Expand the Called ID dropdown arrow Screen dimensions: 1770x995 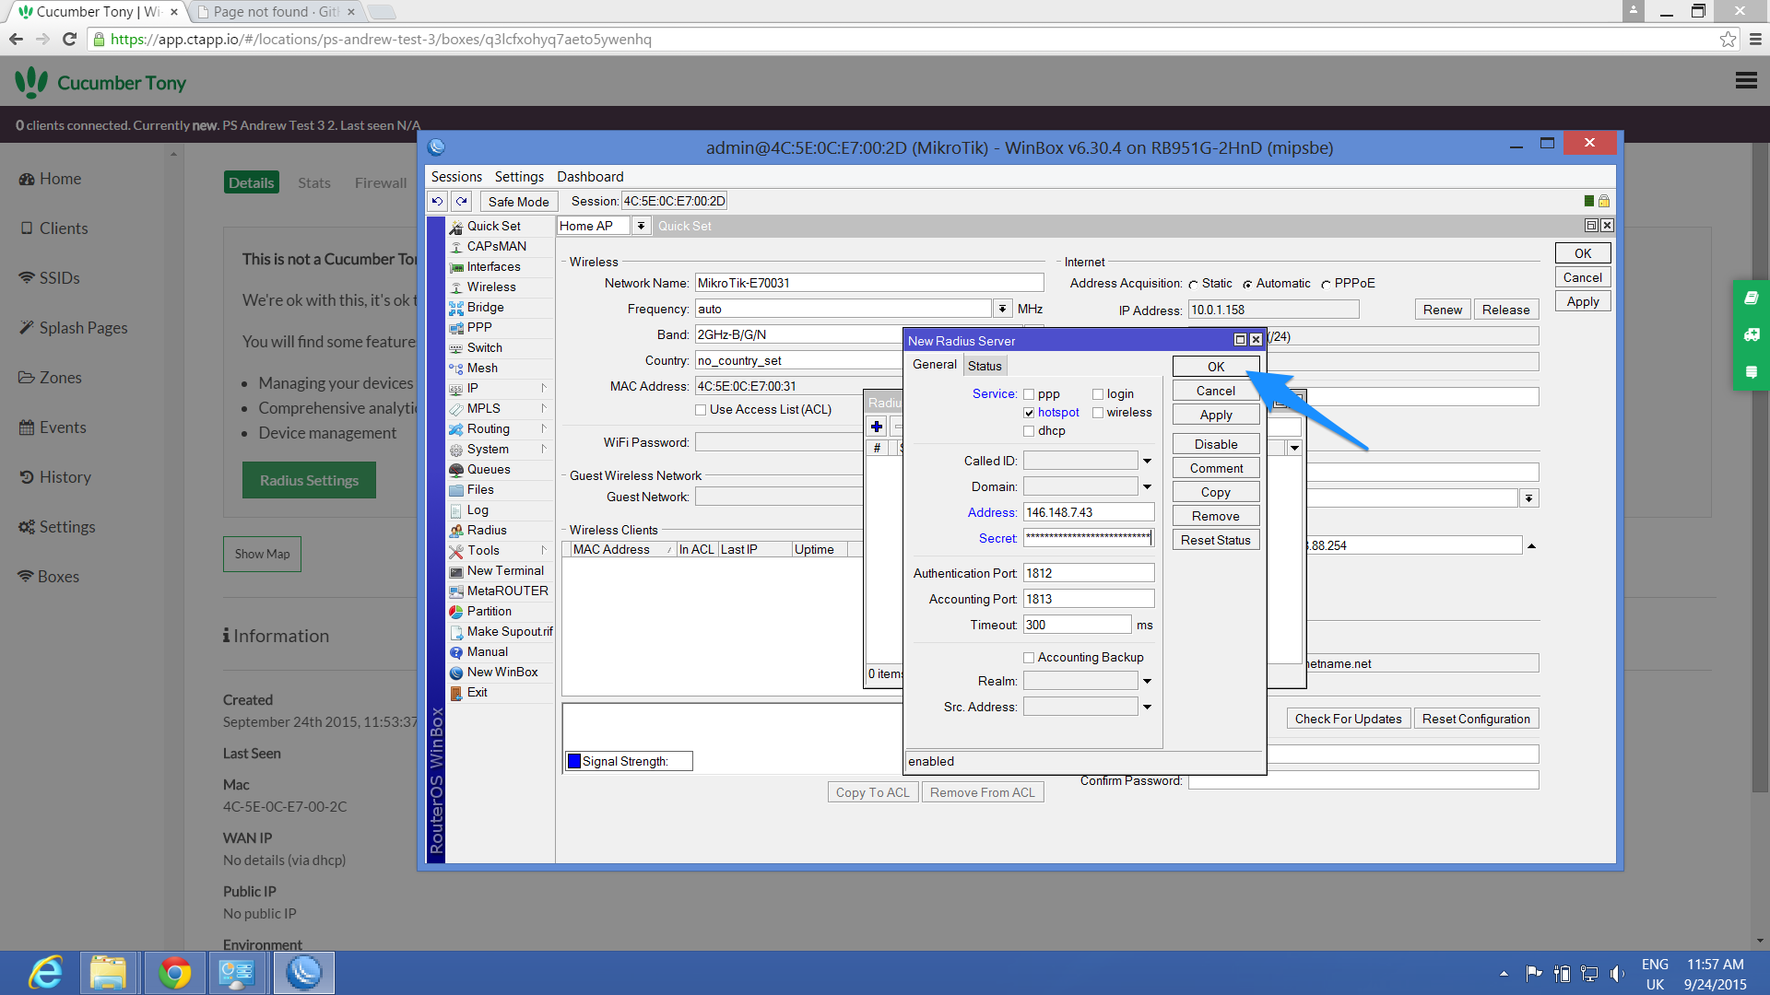pos(1147,461)
